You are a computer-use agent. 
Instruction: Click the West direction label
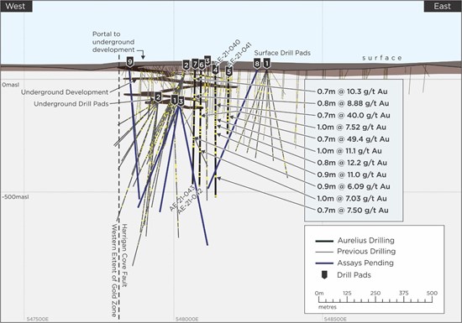(16, 6)
